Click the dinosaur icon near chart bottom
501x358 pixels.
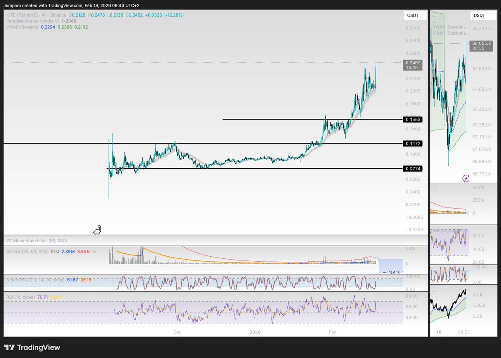click(x=97, y=230)
